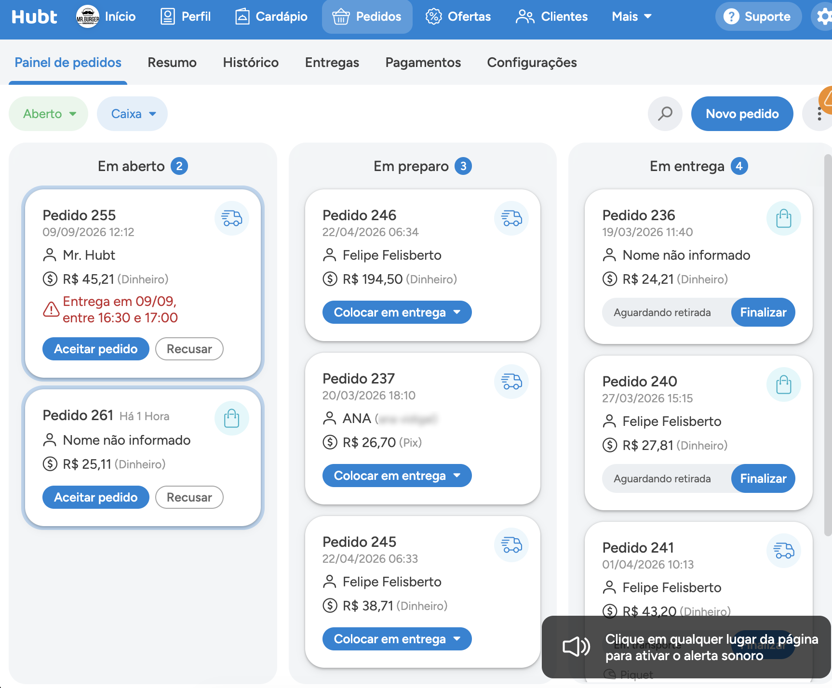Click the Hubt logo in the header
The image size is (832, 688).
click(34, 17)
